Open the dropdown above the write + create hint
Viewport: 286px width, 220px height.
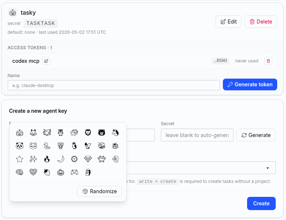(201, 167)
